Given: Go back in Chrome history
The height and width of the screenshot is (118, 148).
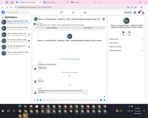Looking at the screenshot, I should tap(3, 7).
